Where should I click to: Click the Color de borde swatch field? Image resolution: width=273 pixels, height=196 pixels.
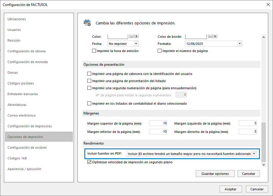[x=196, y=37]
